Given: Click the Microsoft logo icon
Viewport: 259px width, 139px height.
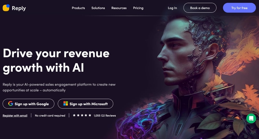Looking at the screenshot, I should pyautogui.click(x=66, y=103).
